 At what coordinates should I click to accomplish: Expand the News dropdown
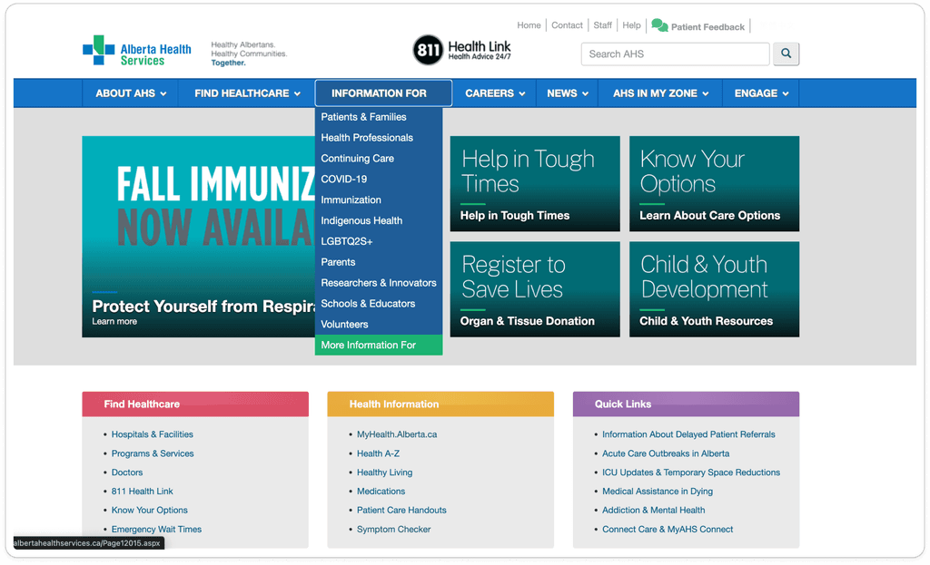point(567,93)
